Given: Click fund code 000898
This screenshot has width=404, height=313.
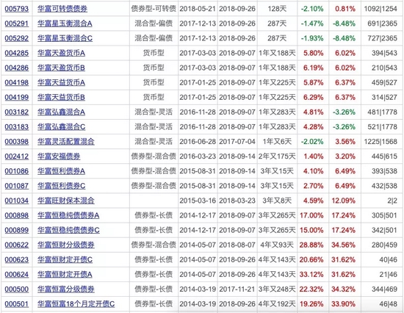Looking at the screenshot, I should tap(17, 215).
